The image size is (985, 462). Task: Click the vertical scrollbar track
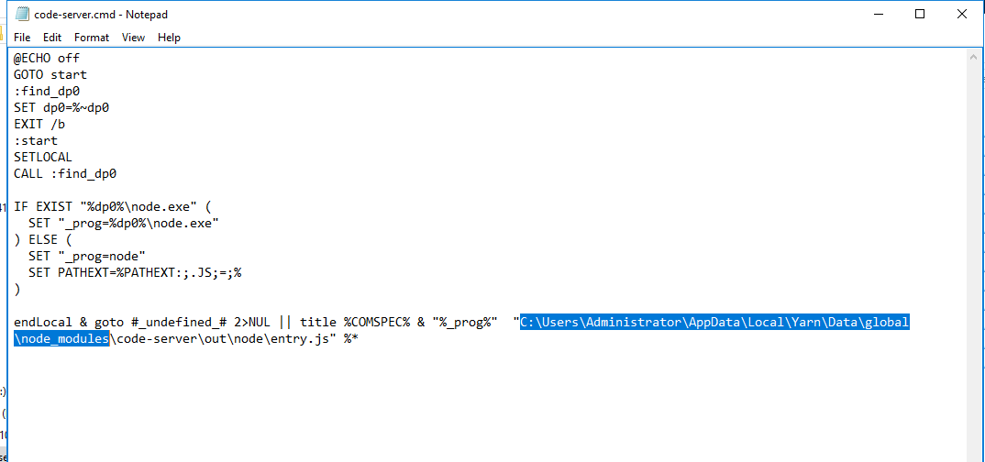click(975, 275)
